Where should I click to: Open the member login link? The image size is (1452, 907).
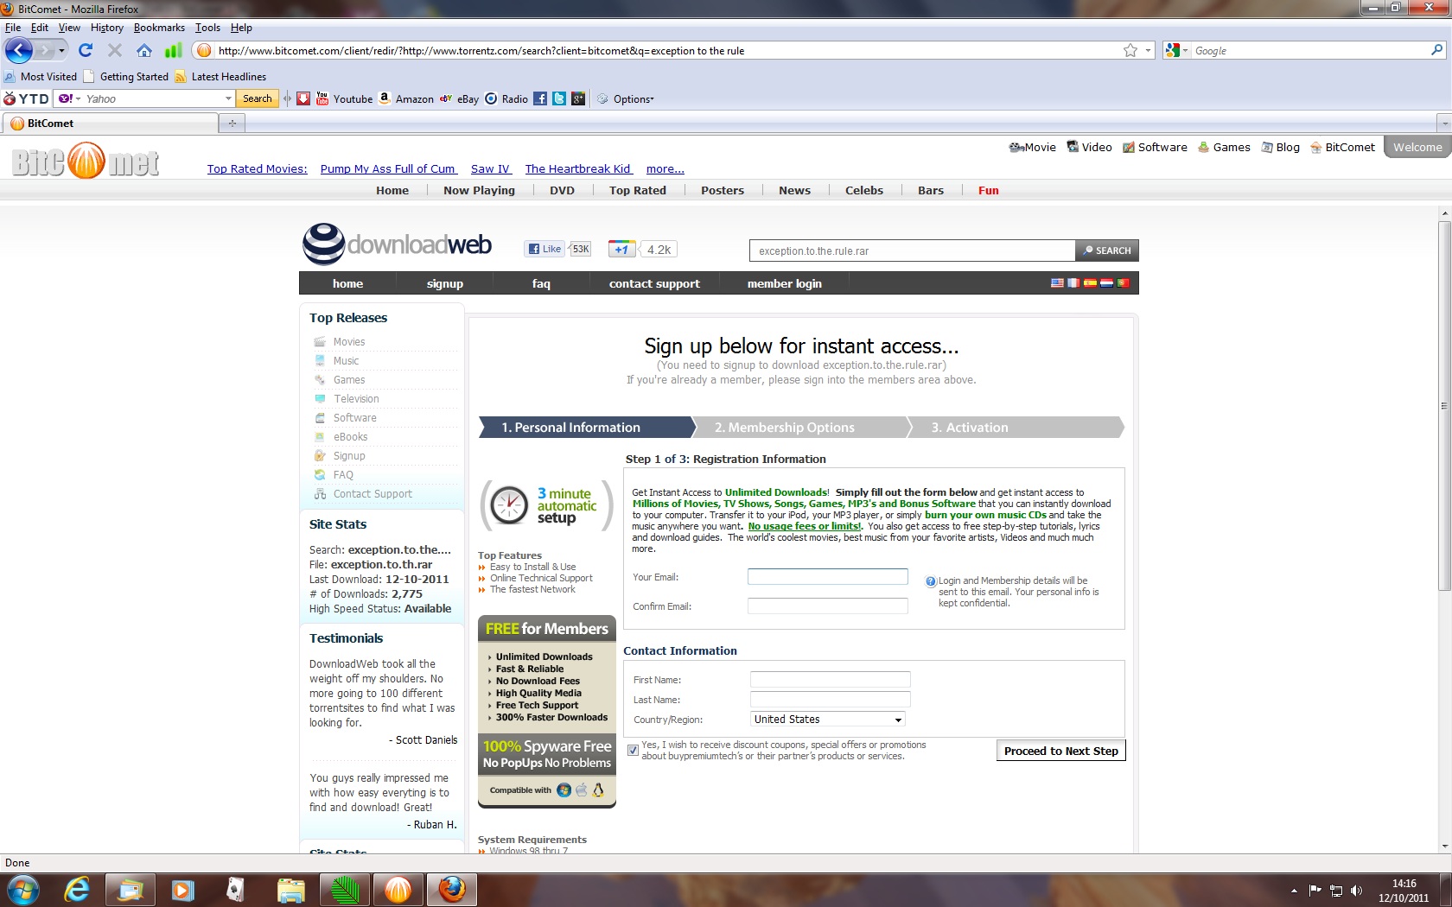point(784,283)
